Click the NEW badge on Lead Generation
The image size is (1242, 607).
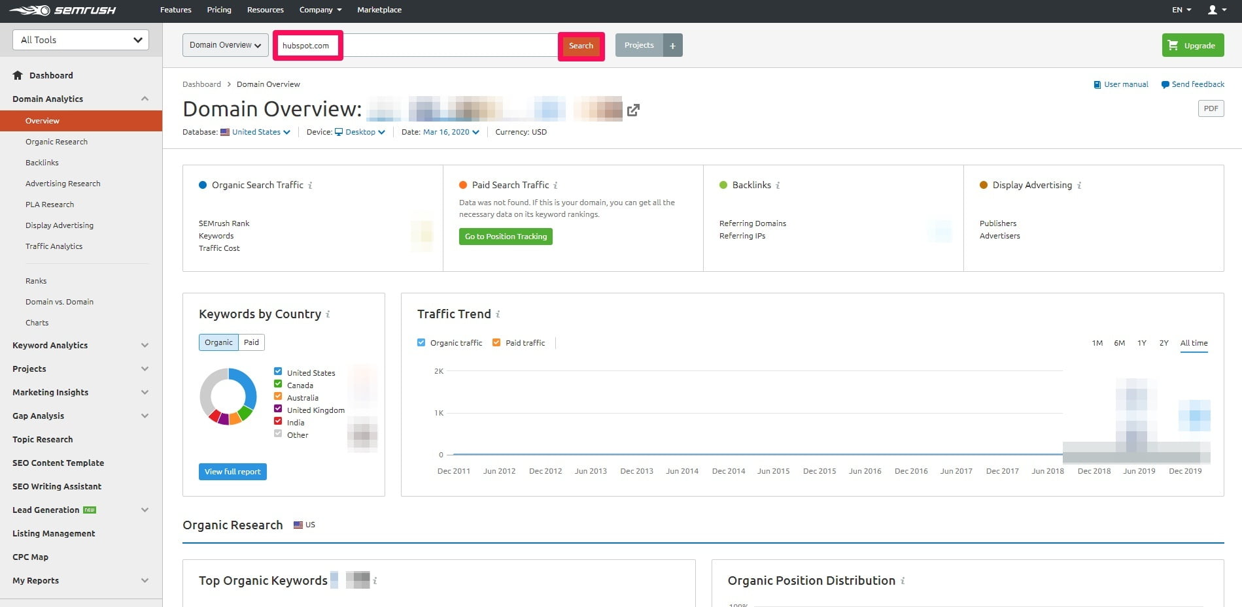point(90,510)
